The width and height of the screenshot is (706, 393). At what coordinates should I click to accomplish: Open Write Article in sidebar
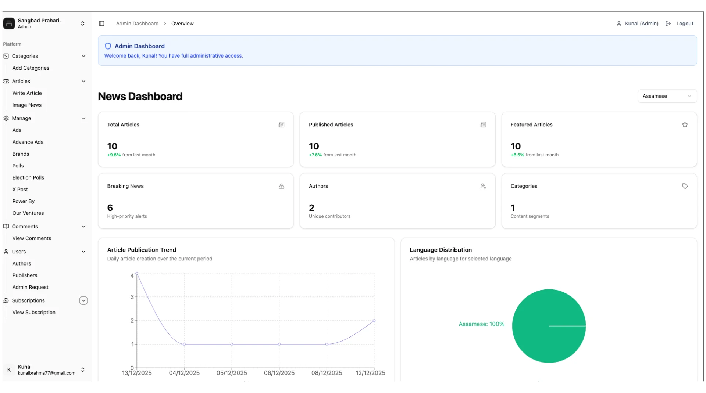click(x=27, y=93)
